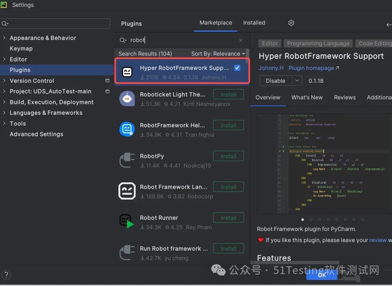The width and height of the screenshot is (392, 286).
Task: Click the plugin search field containing robot
Action: 181,40
